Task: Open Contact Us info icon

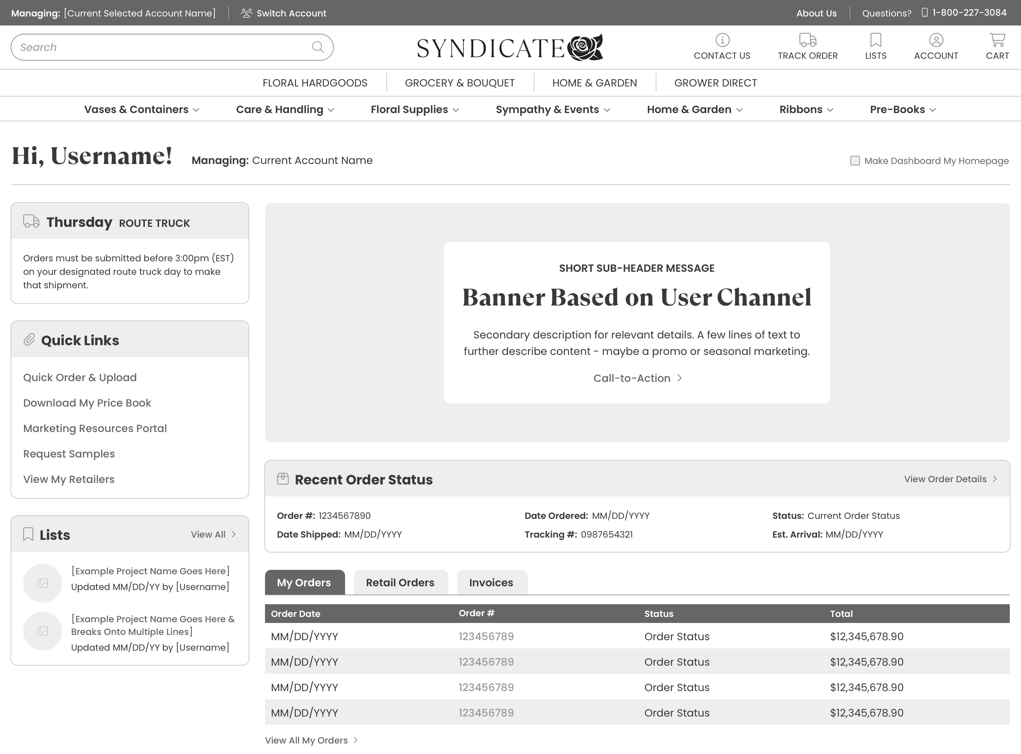Action: (722, 40)
